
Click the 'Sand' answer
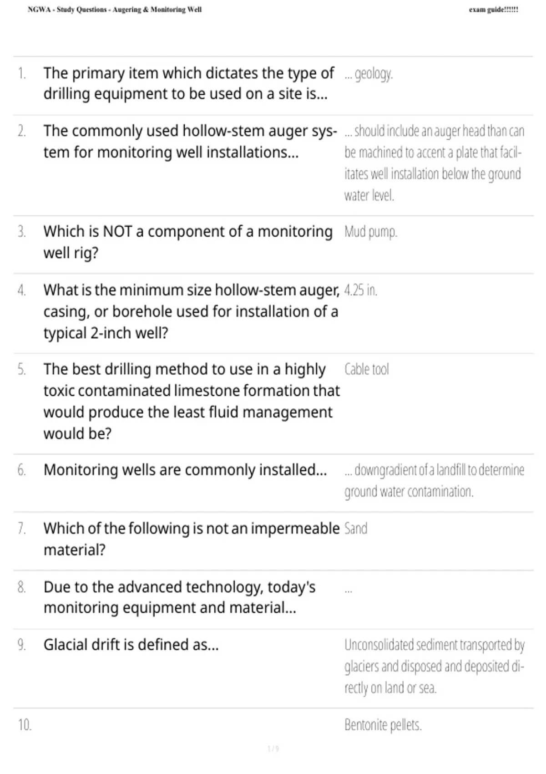pyautogui.click(x=356, y=529)
